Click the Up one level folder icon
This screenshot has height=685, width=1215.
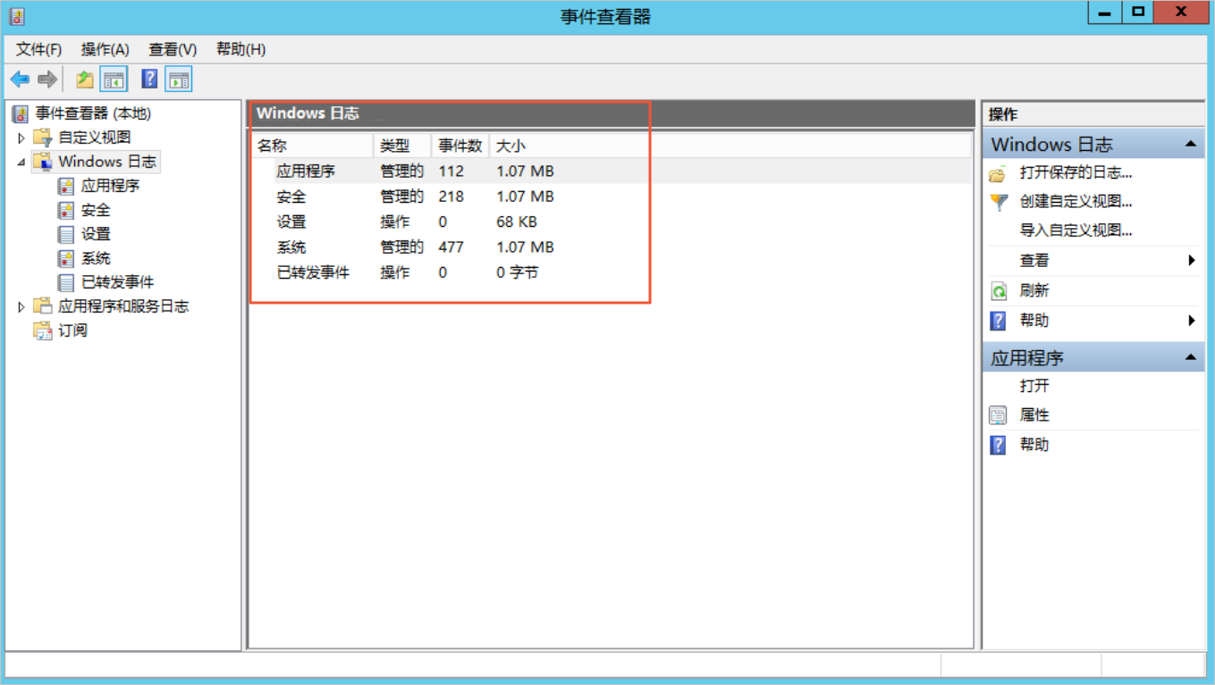point(85,79)
